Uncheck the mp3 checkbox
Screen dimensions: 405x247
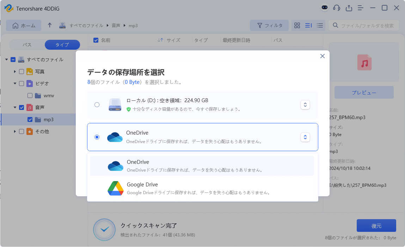point(30,119)
